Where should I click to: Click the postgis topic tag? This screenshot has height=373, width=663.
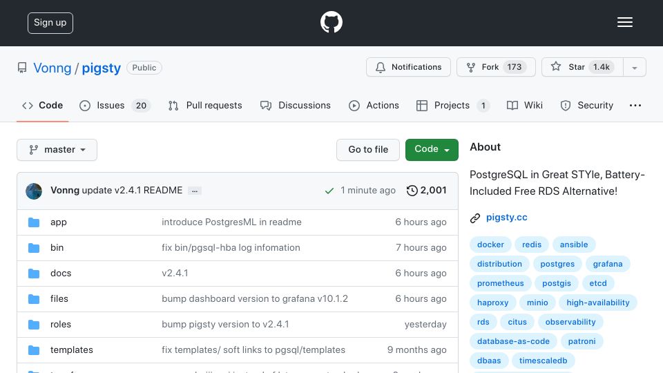(x=557, y=284)
